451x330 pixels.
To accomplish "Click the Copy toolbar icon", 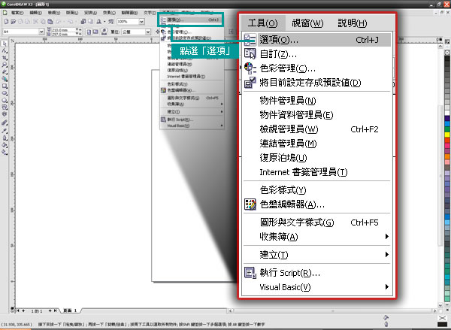I will 43,22.
